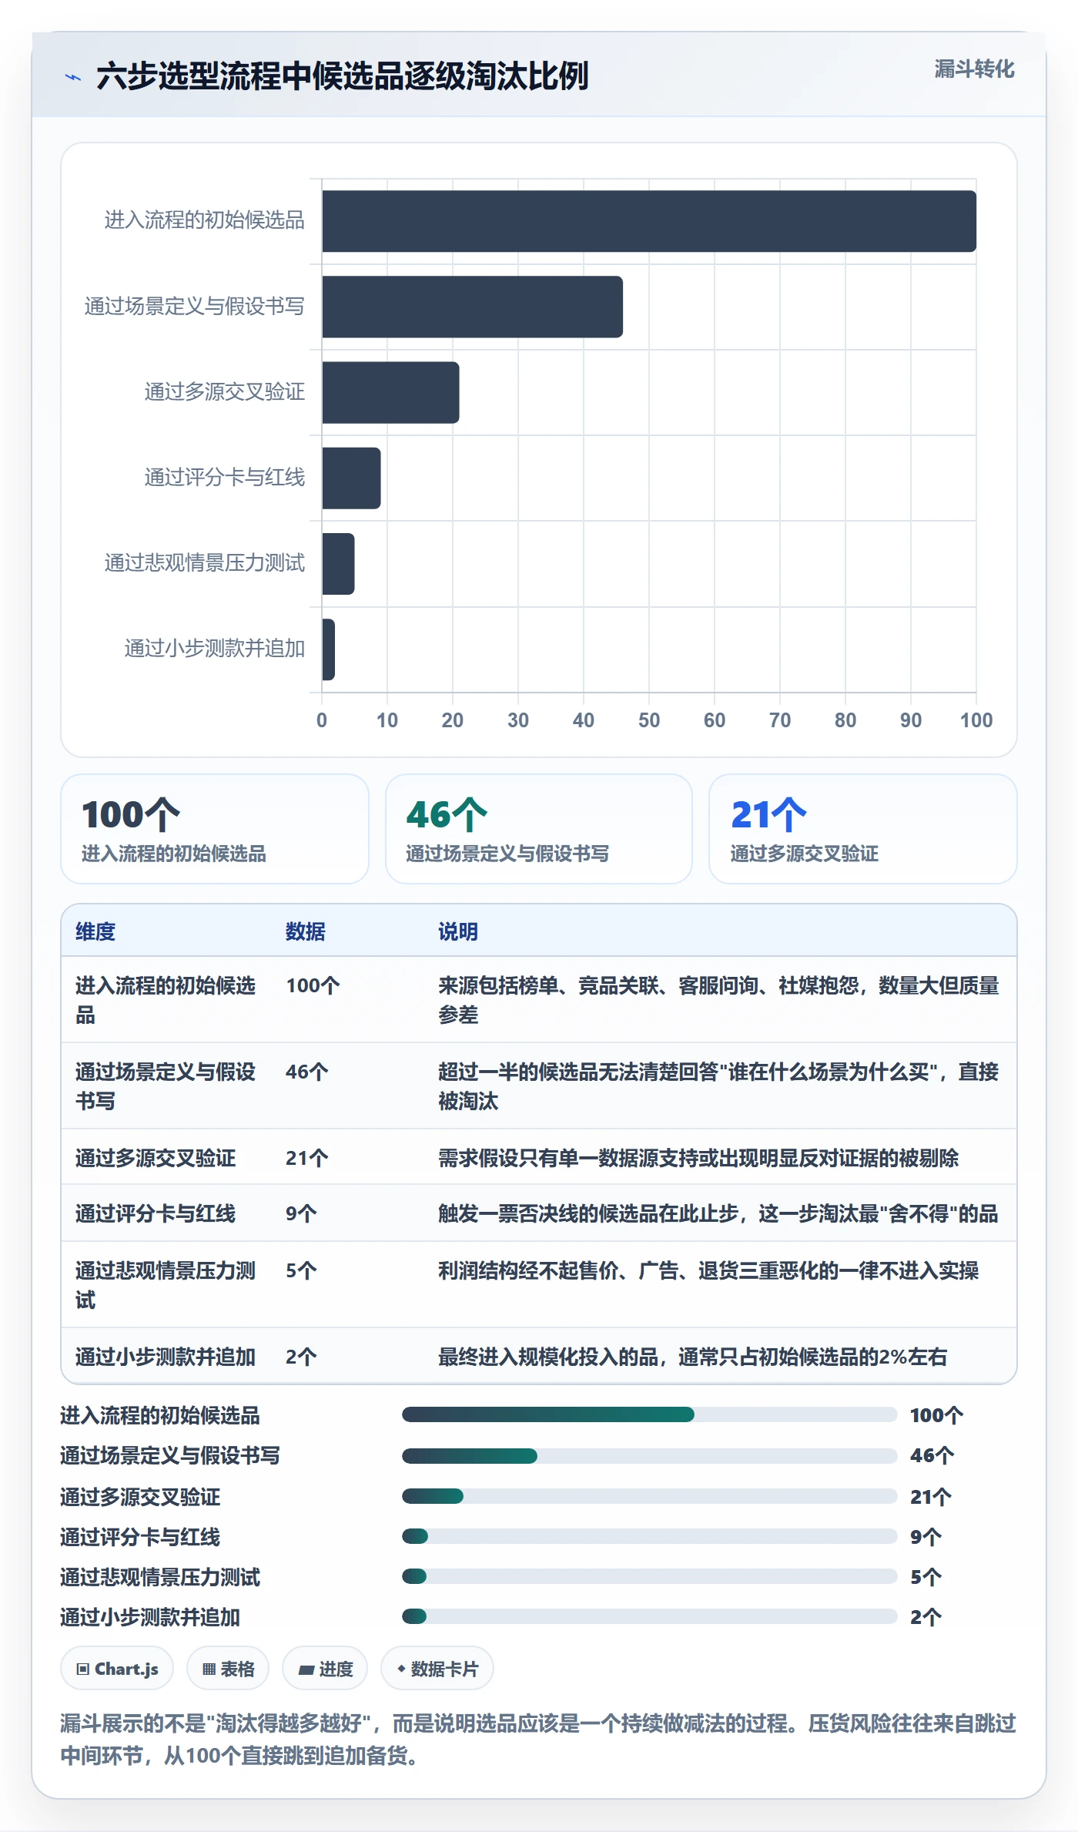Click the 数据 column header

click(306, 931)
